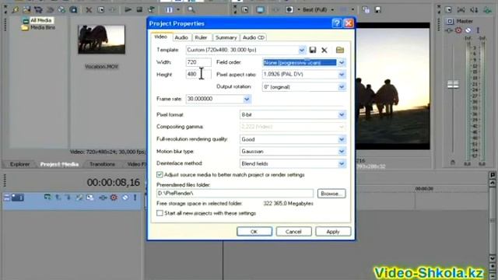Click Match Media Settings folder icon

pyautogui.click(x=340, y=50)
